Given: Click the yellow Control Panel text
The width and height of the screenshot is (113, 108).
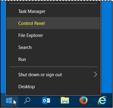Looking at the screenshot, I should point(32,23).
